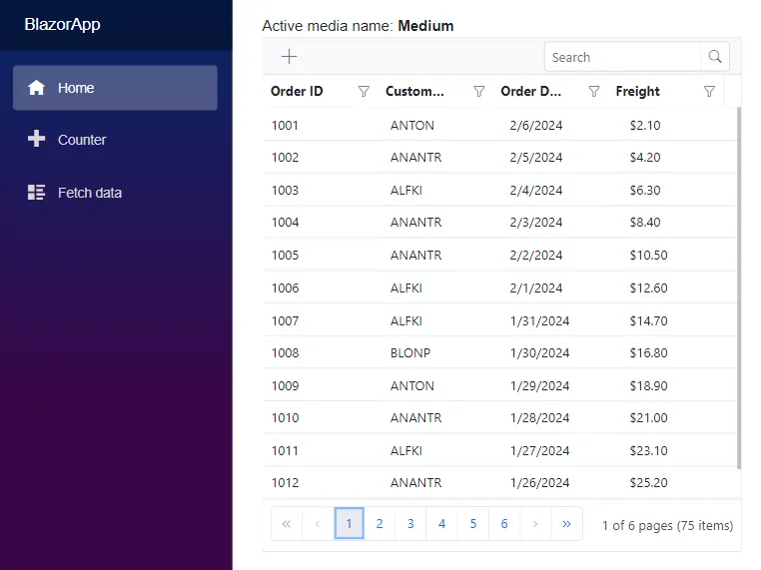Open the Order ID column filter

pos(364,91)
